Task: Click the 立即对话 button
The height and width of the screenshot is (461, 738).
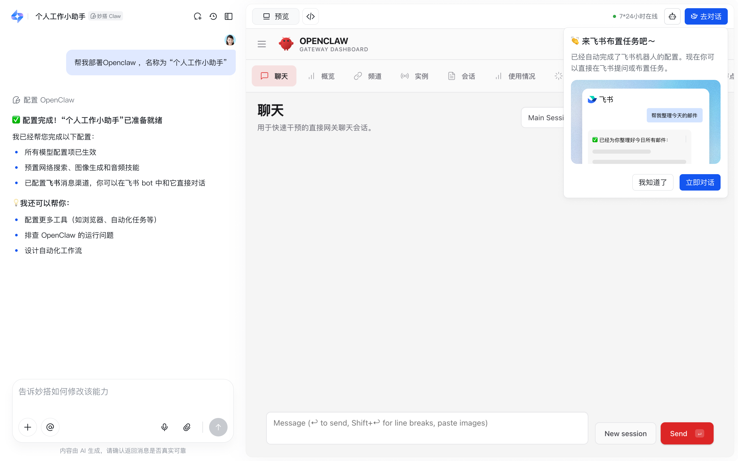Action: point(700,182)
